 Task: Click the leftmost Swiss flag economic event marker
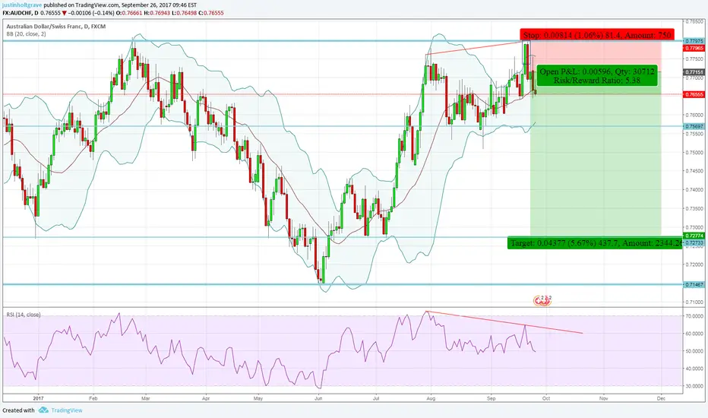(x=538, y=302)
